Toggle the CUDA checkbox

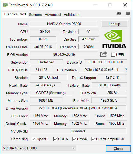click(x=55, y=139)
